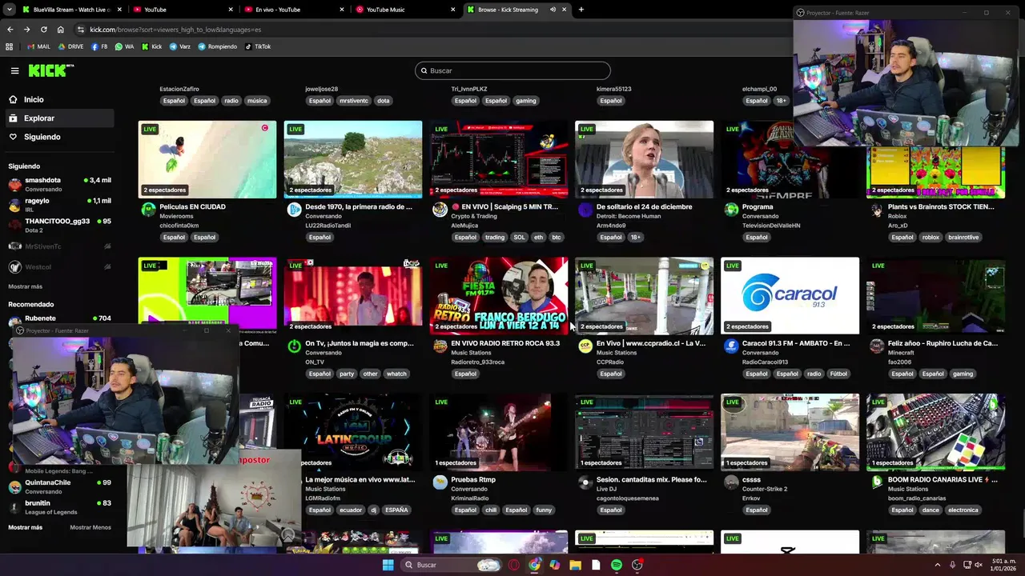Open recommended channel Rubenete
This screenshot has height=576, width=1025.
point(59,319)
